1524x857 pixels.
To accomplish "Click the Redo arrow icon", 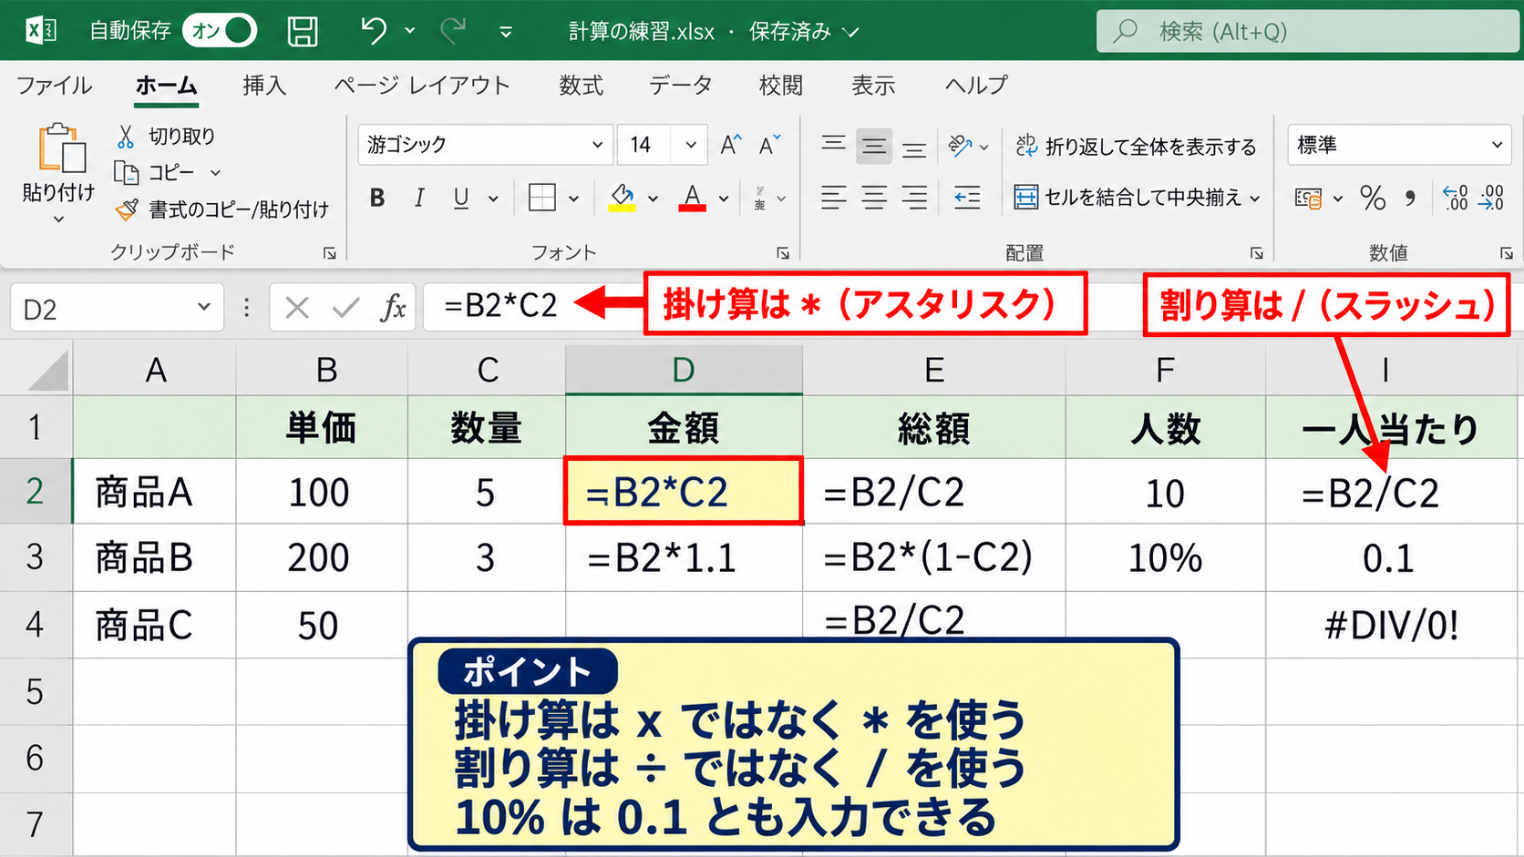I will [453, 31].
